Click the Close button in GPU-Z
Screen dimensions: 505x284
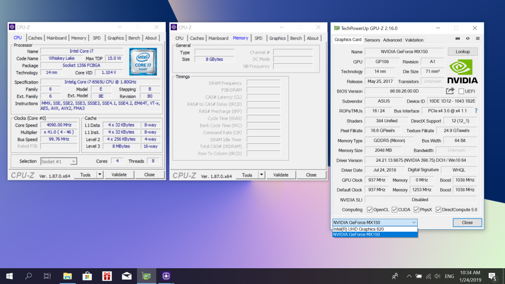pos(467,222)
